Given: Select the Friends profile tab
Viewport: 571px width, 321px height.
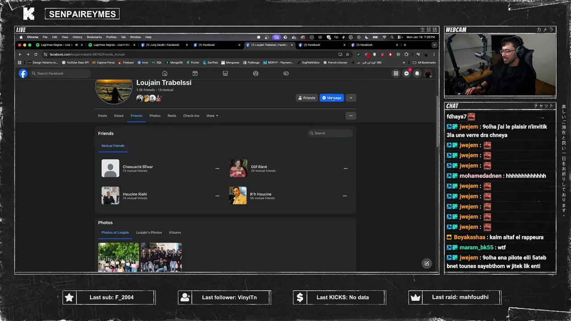Looking at the screenshot, I should click(137, 115).
